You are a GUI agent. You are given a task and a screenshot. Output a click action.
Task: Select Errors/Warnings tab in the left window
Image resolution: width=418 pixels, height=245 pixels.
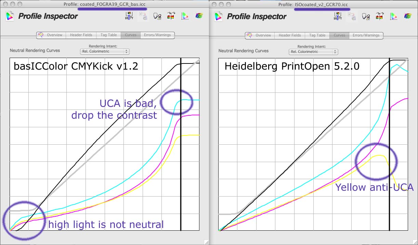pos(157,35)
